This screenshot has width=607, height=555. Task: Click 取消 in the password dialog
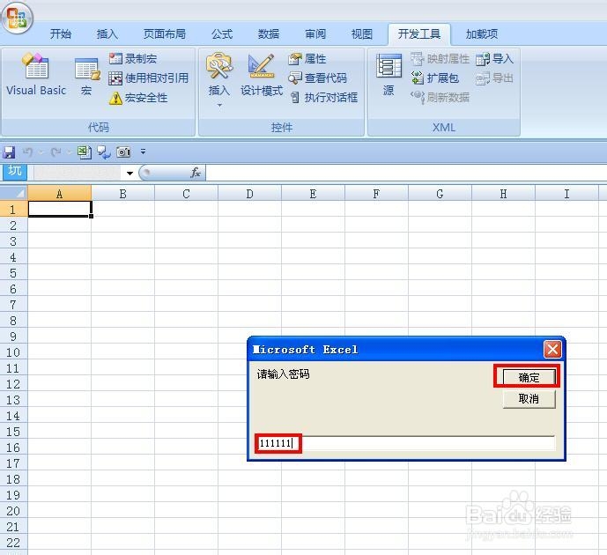pyautogui.click(x=529, y=399)
